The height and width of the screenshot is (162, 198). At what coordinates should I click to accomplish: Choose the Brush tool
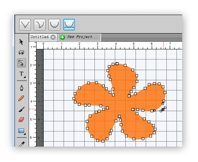pos(21,109)
